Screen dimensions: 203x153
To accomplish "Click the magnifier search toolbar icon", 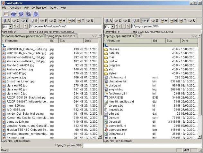I will click(21, 14).
